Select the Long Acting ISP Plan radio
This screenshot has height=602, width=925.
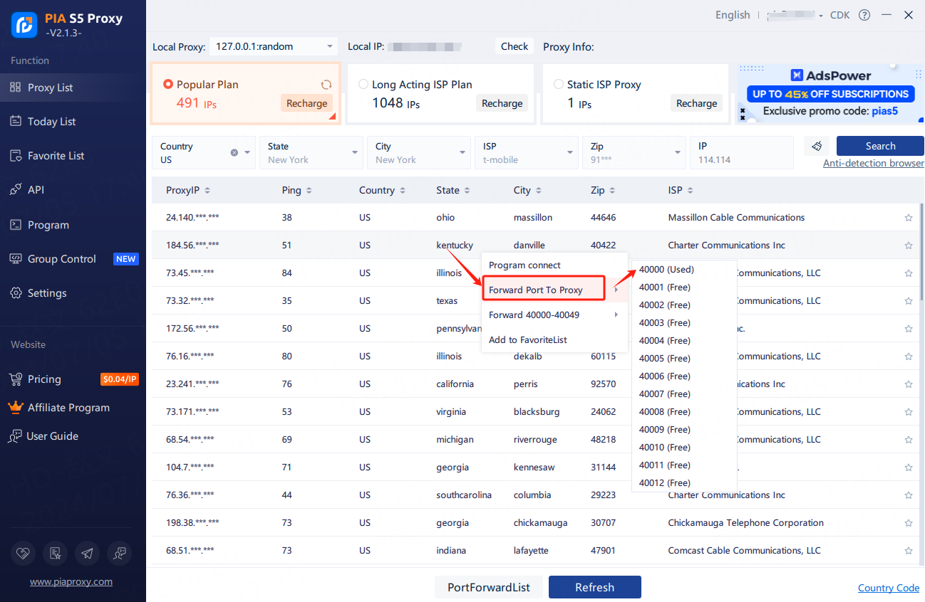363,84
